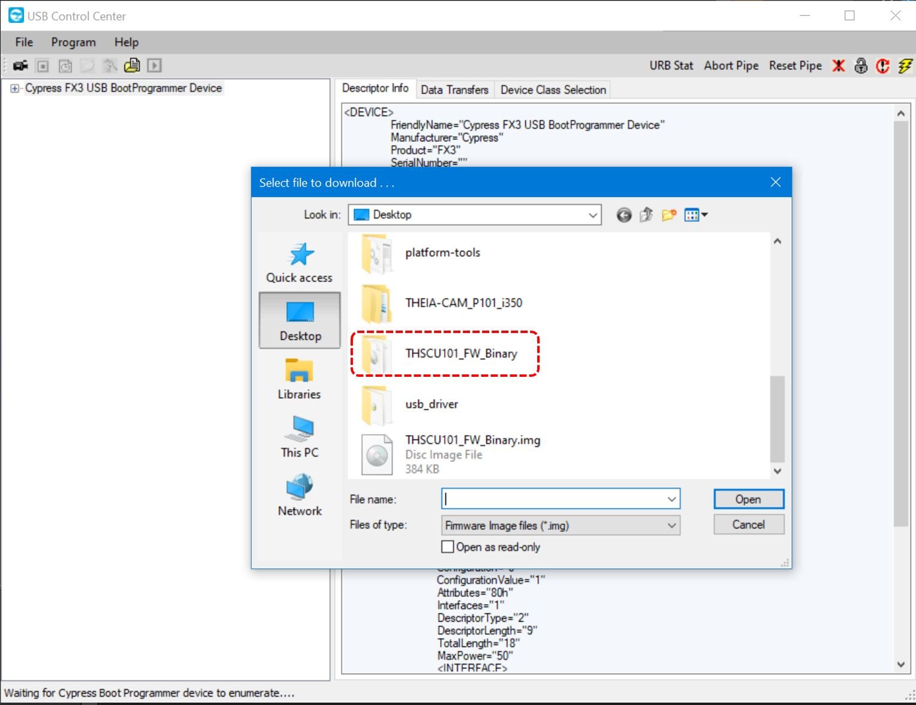Click the clock document toolbar icon
Viewport: 916px width, 705px height.
(x=65, y=65)
